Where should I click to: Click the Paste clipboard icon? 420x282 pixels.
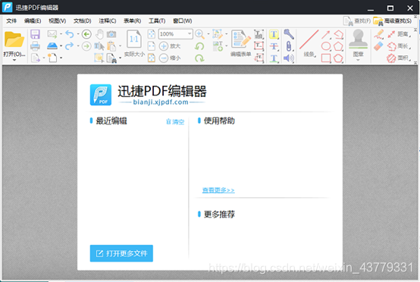111,46
